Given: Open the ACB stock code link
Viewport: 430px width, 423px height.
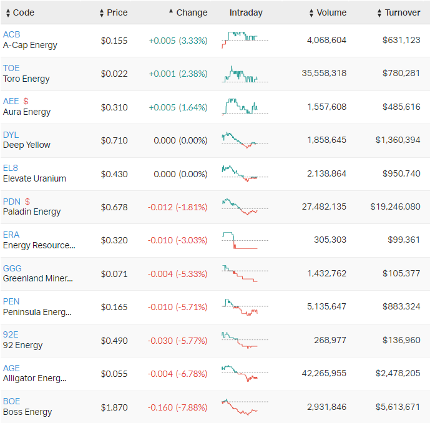Looking at the screenshot, I should 11,34.
